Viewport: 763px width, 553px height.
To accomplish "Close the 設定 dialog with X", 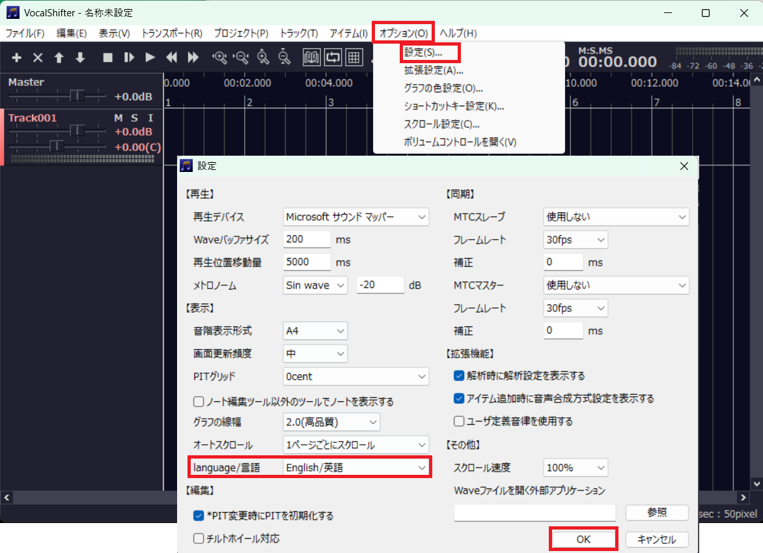I will coord(684,166).
